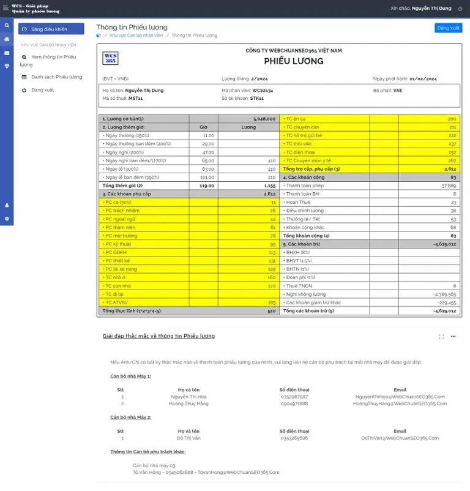This screenshot has width=470, height=491.
Task: Click the WCS 365 company logo
Action: pos(111,58)
